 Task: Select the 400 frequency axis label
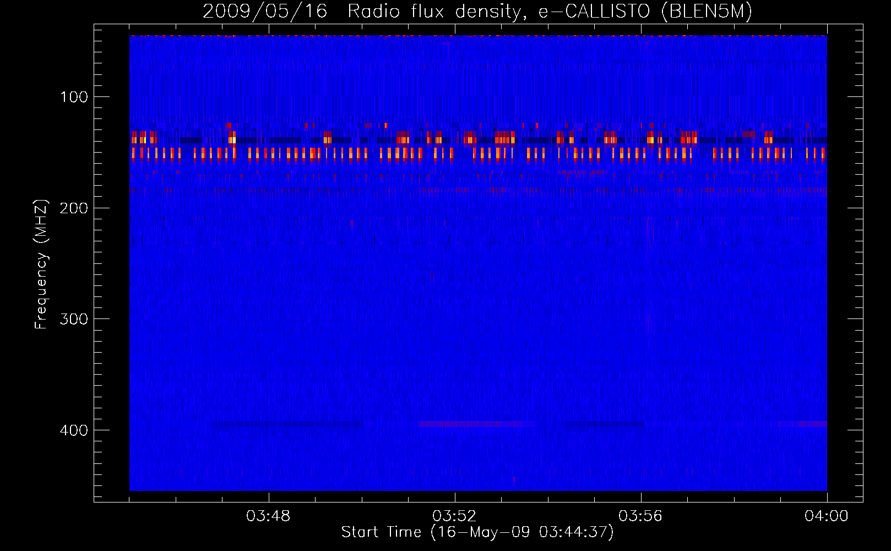74,430
